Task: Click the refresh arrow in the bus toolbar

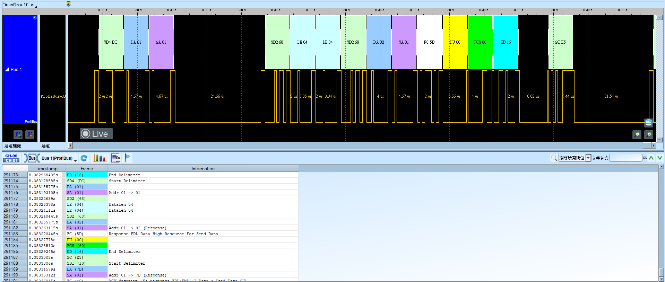Action: [x=84, y=158]
